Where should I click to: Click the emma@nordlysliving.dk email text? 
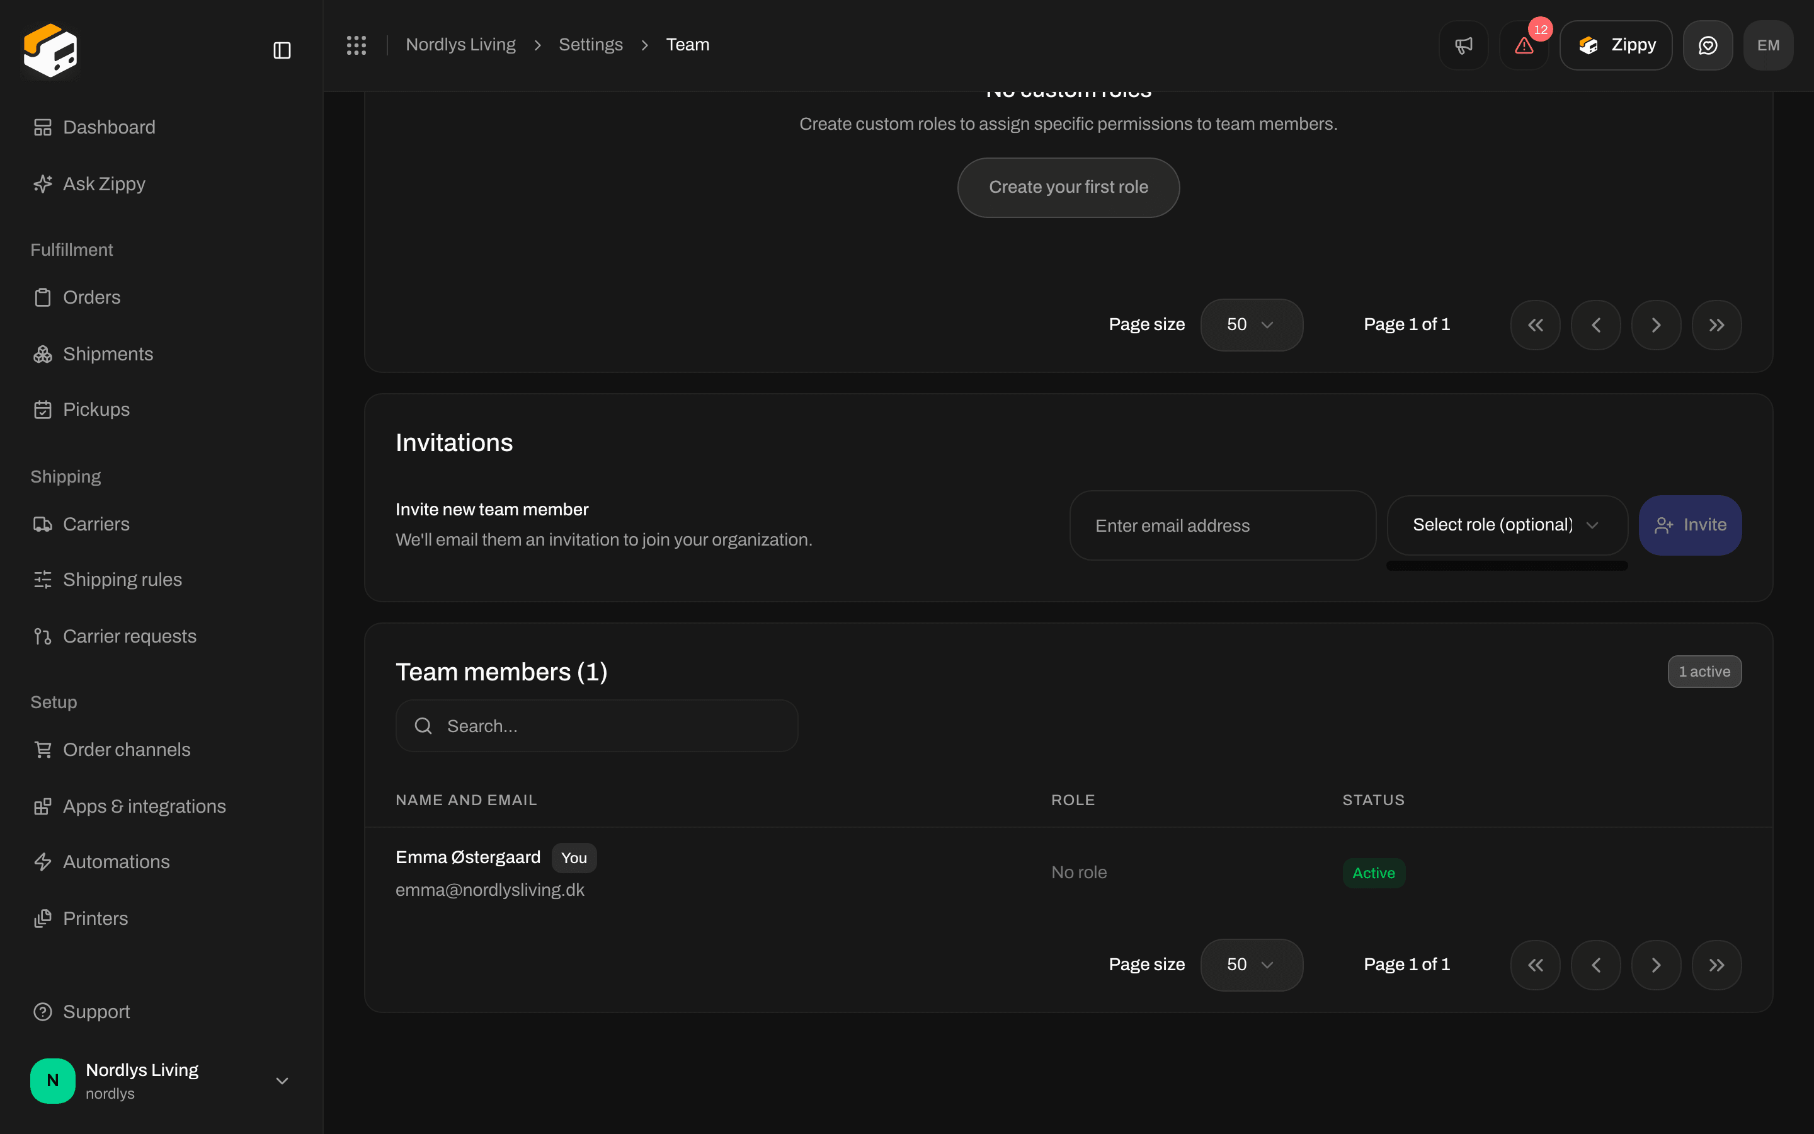(489, 890)
